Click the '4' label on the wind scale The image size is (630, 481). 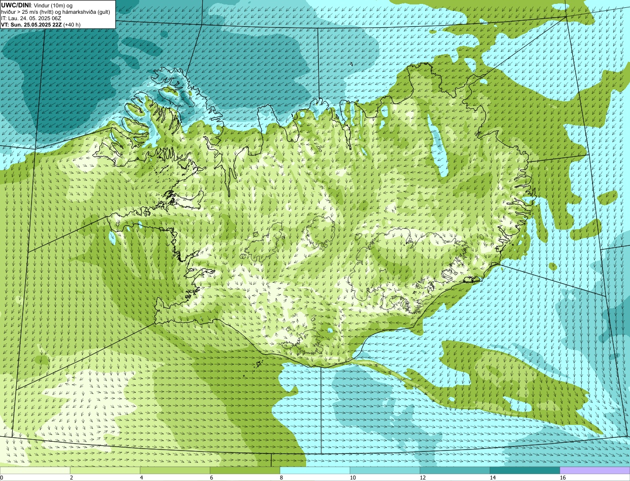(141, 478)
